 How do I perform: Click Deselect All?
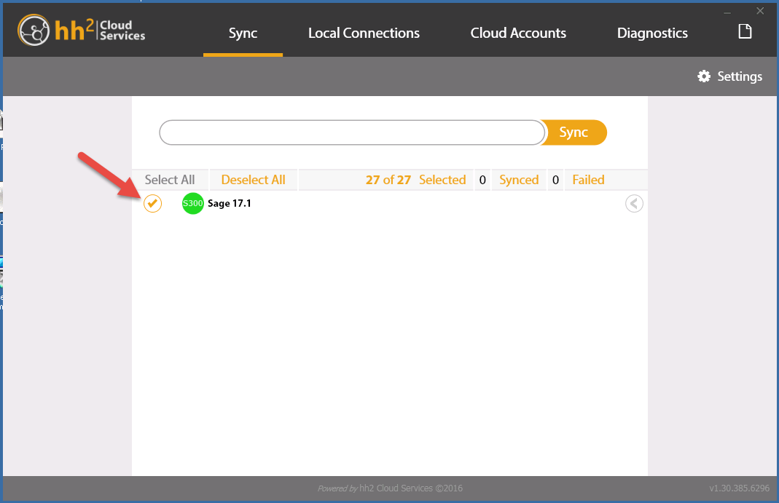click(254, 180)
